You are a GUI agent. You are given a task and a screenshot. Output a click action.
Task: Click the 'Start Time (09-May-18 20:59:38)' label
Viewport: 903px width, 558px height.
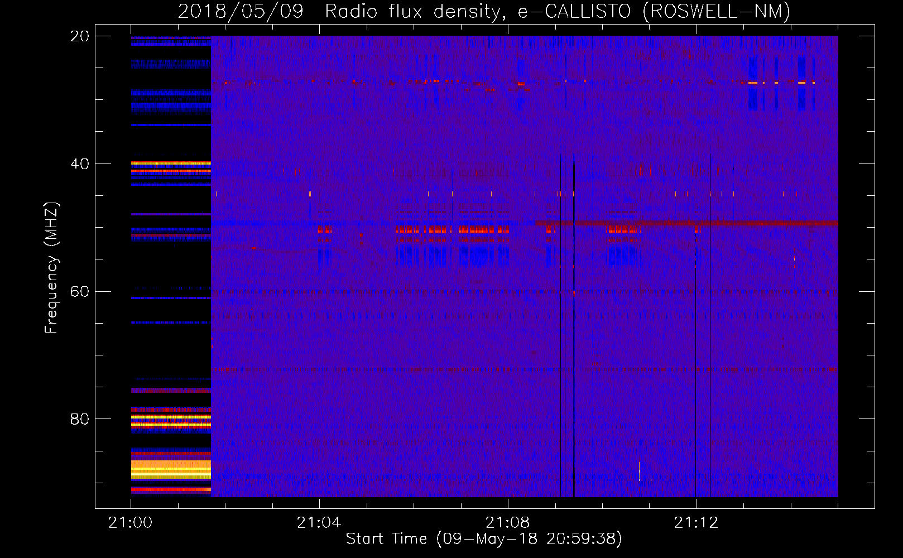tap(484, 538)
